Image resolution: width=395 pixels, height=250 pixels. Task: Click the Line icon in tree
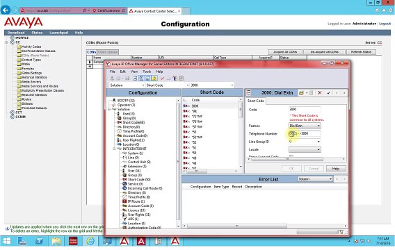tap(124, 158)
